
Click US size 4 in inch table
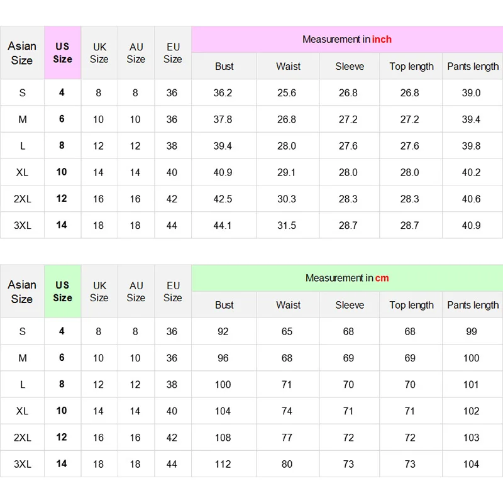[62, 92]
